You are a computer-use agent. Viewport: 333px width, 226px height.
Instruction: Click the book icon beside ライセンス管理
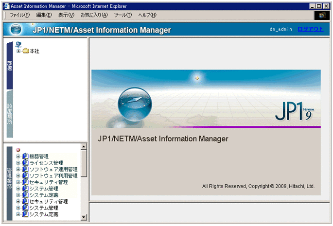click(x=25, y=163)
